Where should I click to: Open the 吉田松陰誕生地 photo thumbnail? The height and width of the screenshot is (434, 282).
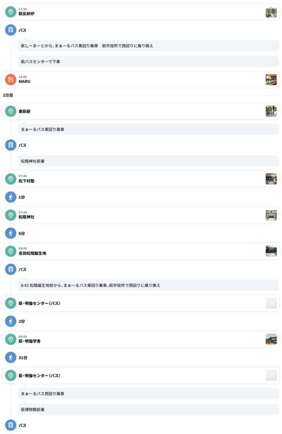tap(271, 251)
